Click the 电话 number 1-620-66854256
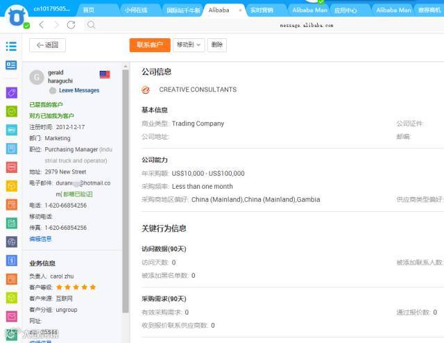 66,206
